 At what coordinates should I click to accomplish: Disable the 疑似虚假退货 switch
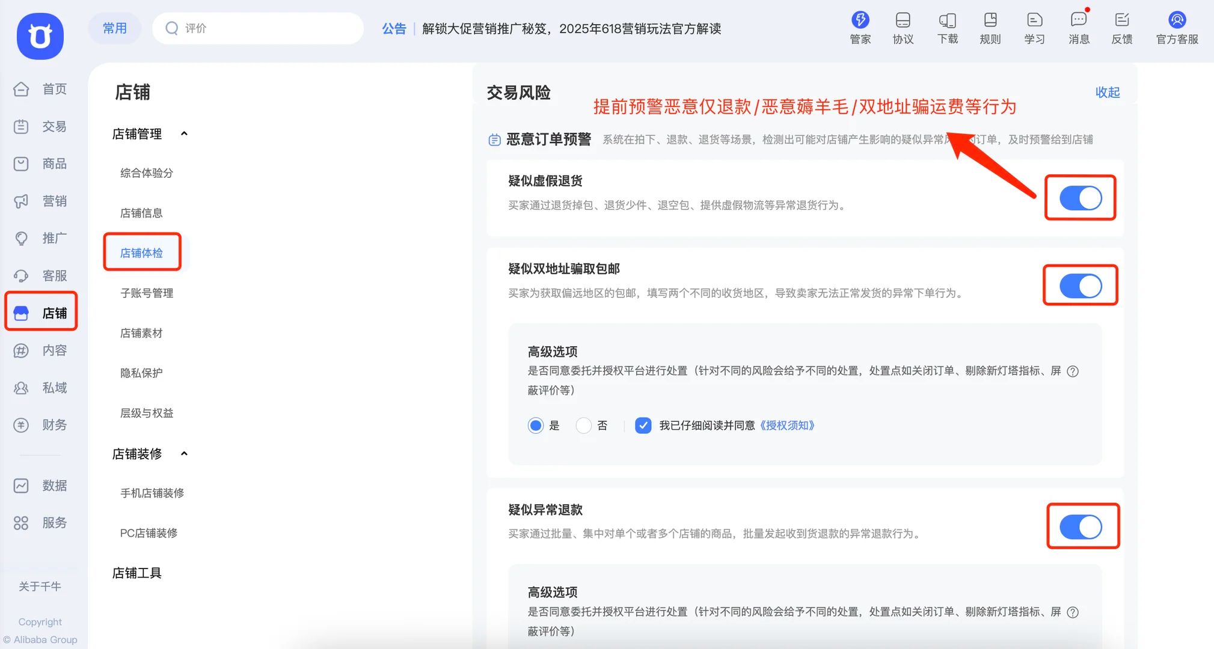(1081, 198)
